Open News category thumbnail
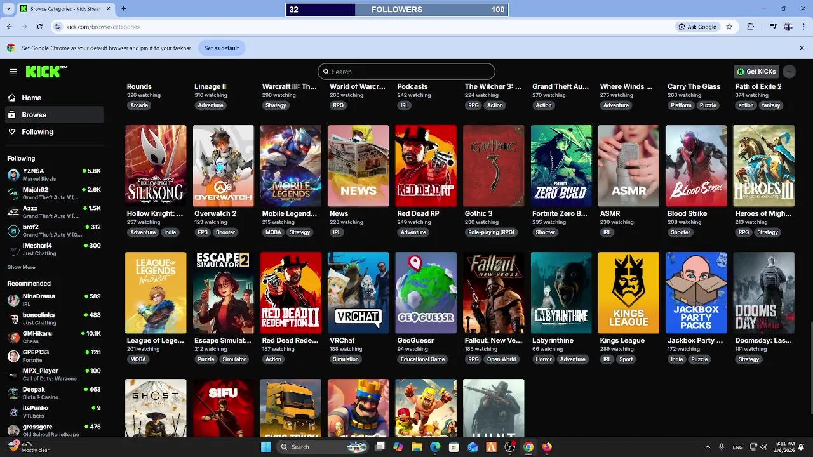This screenshot has height=457, width=813. pos(358,166)
